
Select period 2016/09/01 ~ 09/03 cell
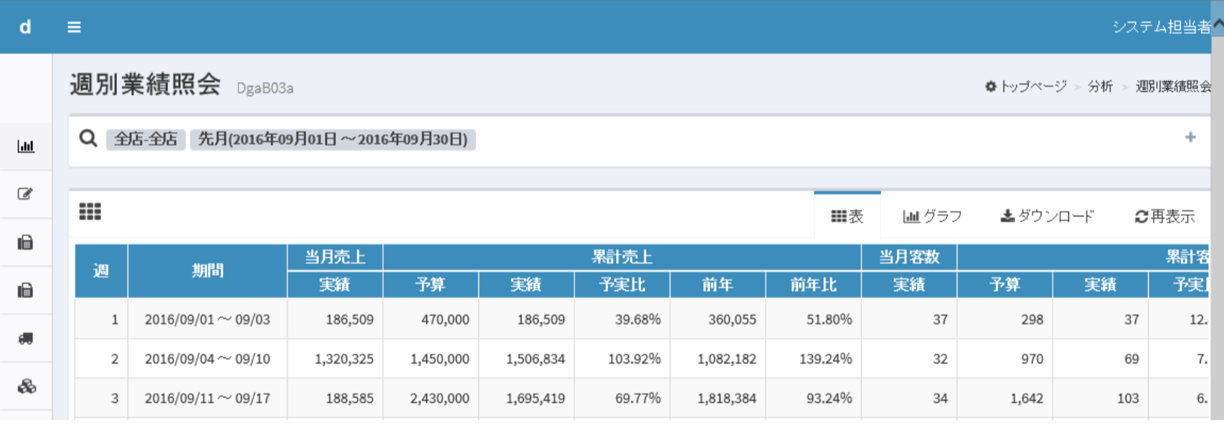pyautogui.click(x=207, y=320)
